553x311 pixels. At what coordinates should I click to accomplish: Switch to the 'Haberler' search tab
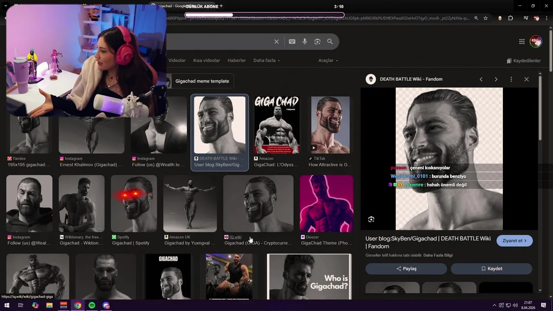[237, 60]
